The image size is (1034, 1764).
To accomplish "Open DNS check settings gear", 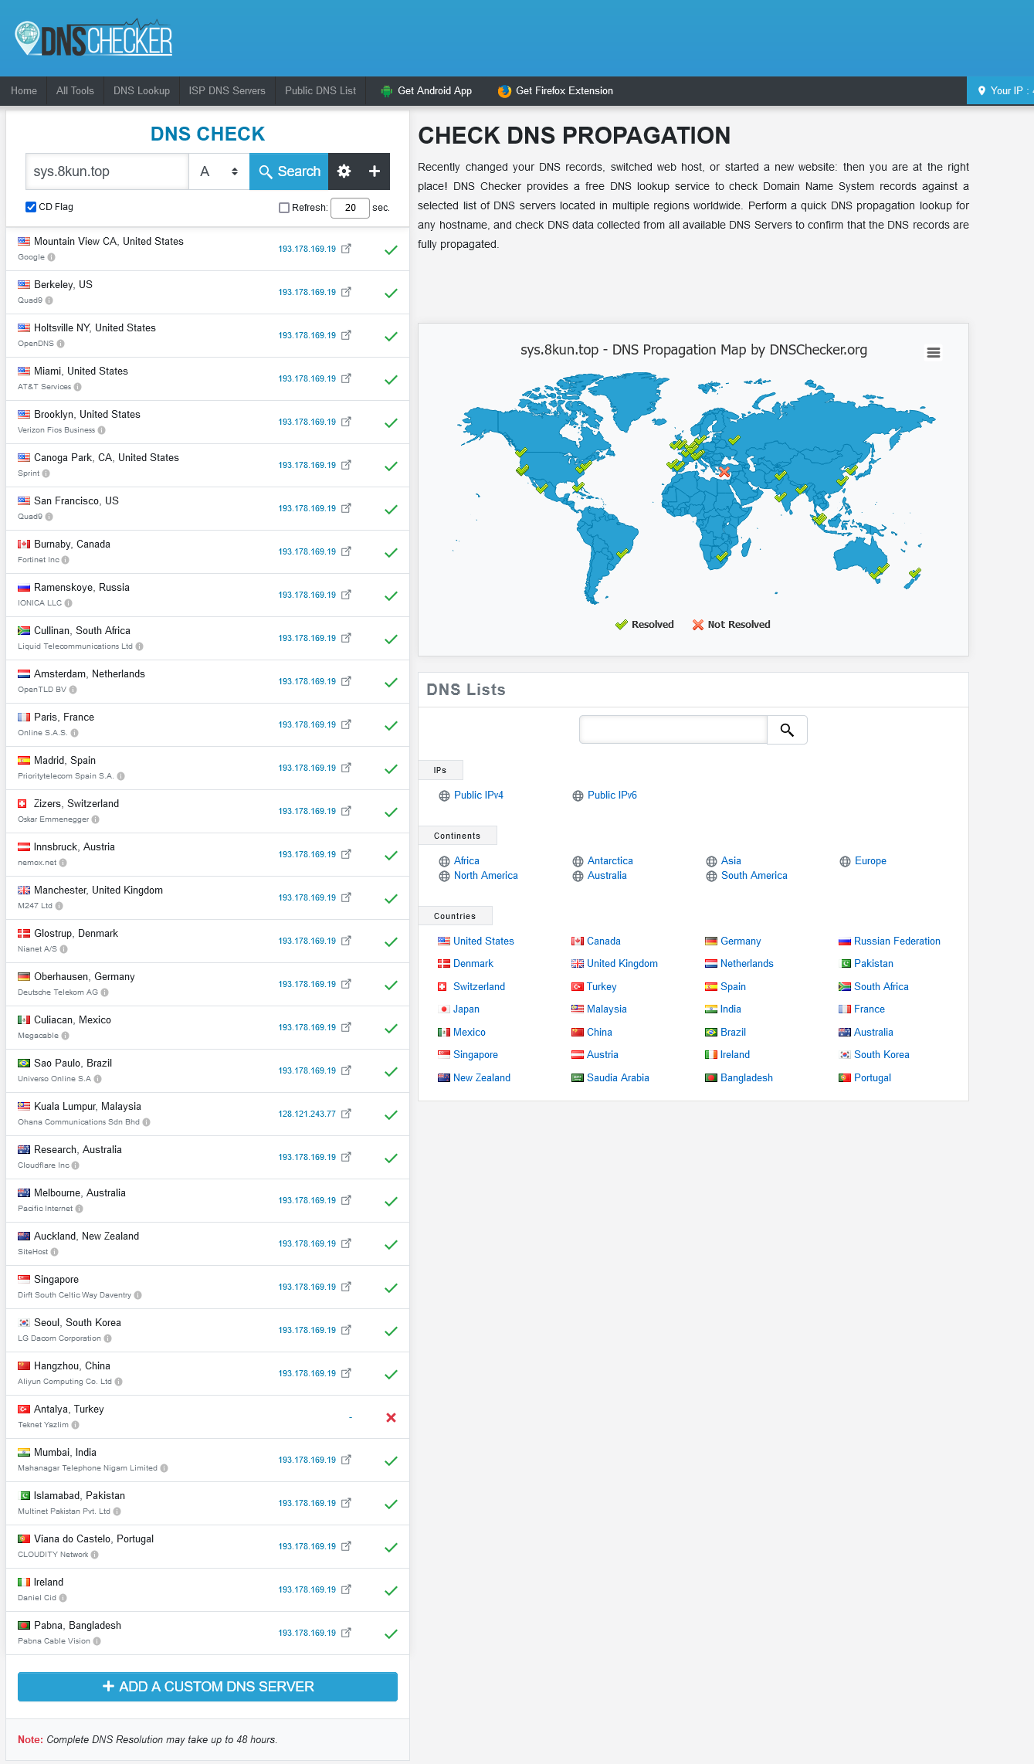I will click(x=344, y=171).
